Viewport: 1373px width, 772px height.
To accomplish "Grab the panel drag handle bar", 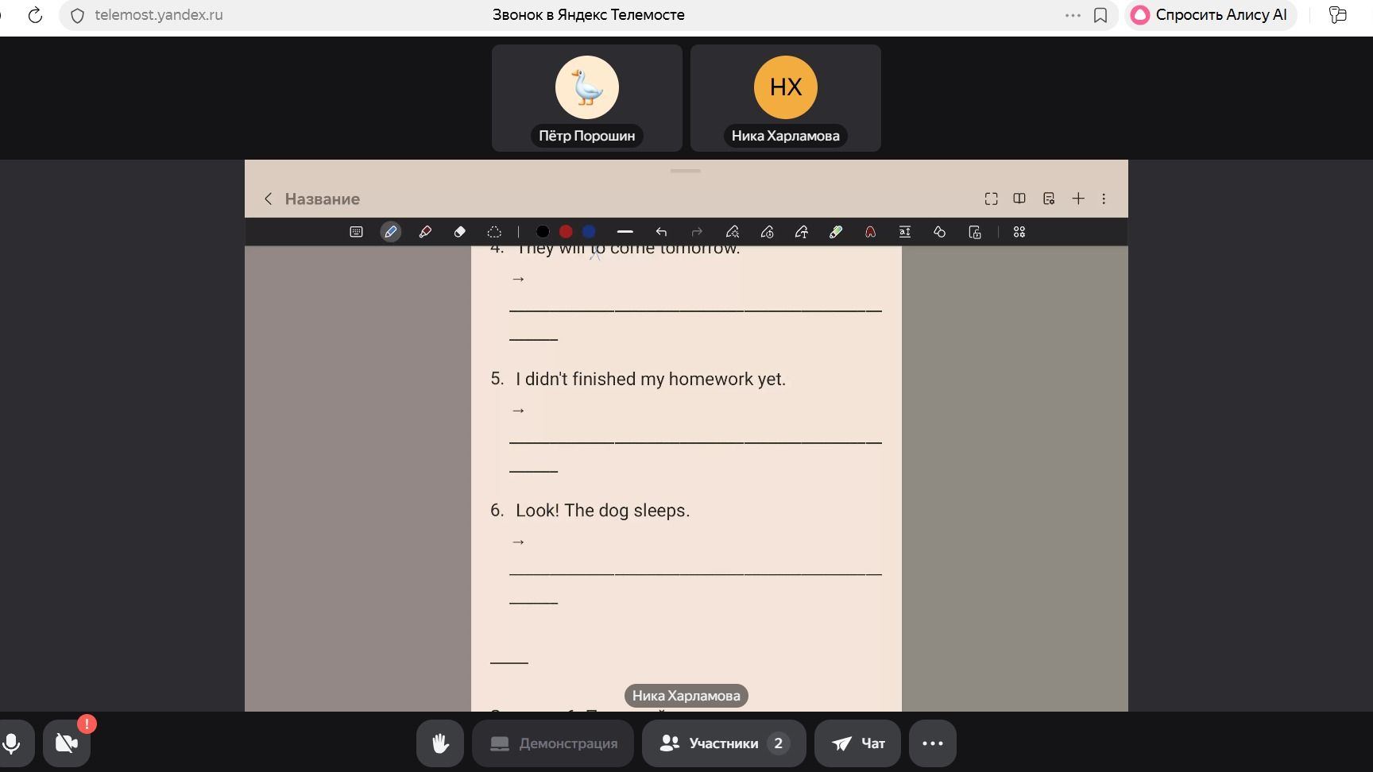I will [686, 171].
